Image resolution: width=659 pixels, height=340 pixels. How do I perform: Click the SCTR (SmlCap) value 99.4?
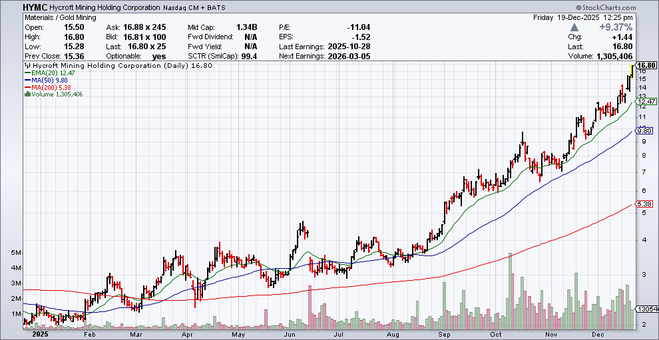click(250, 57)
